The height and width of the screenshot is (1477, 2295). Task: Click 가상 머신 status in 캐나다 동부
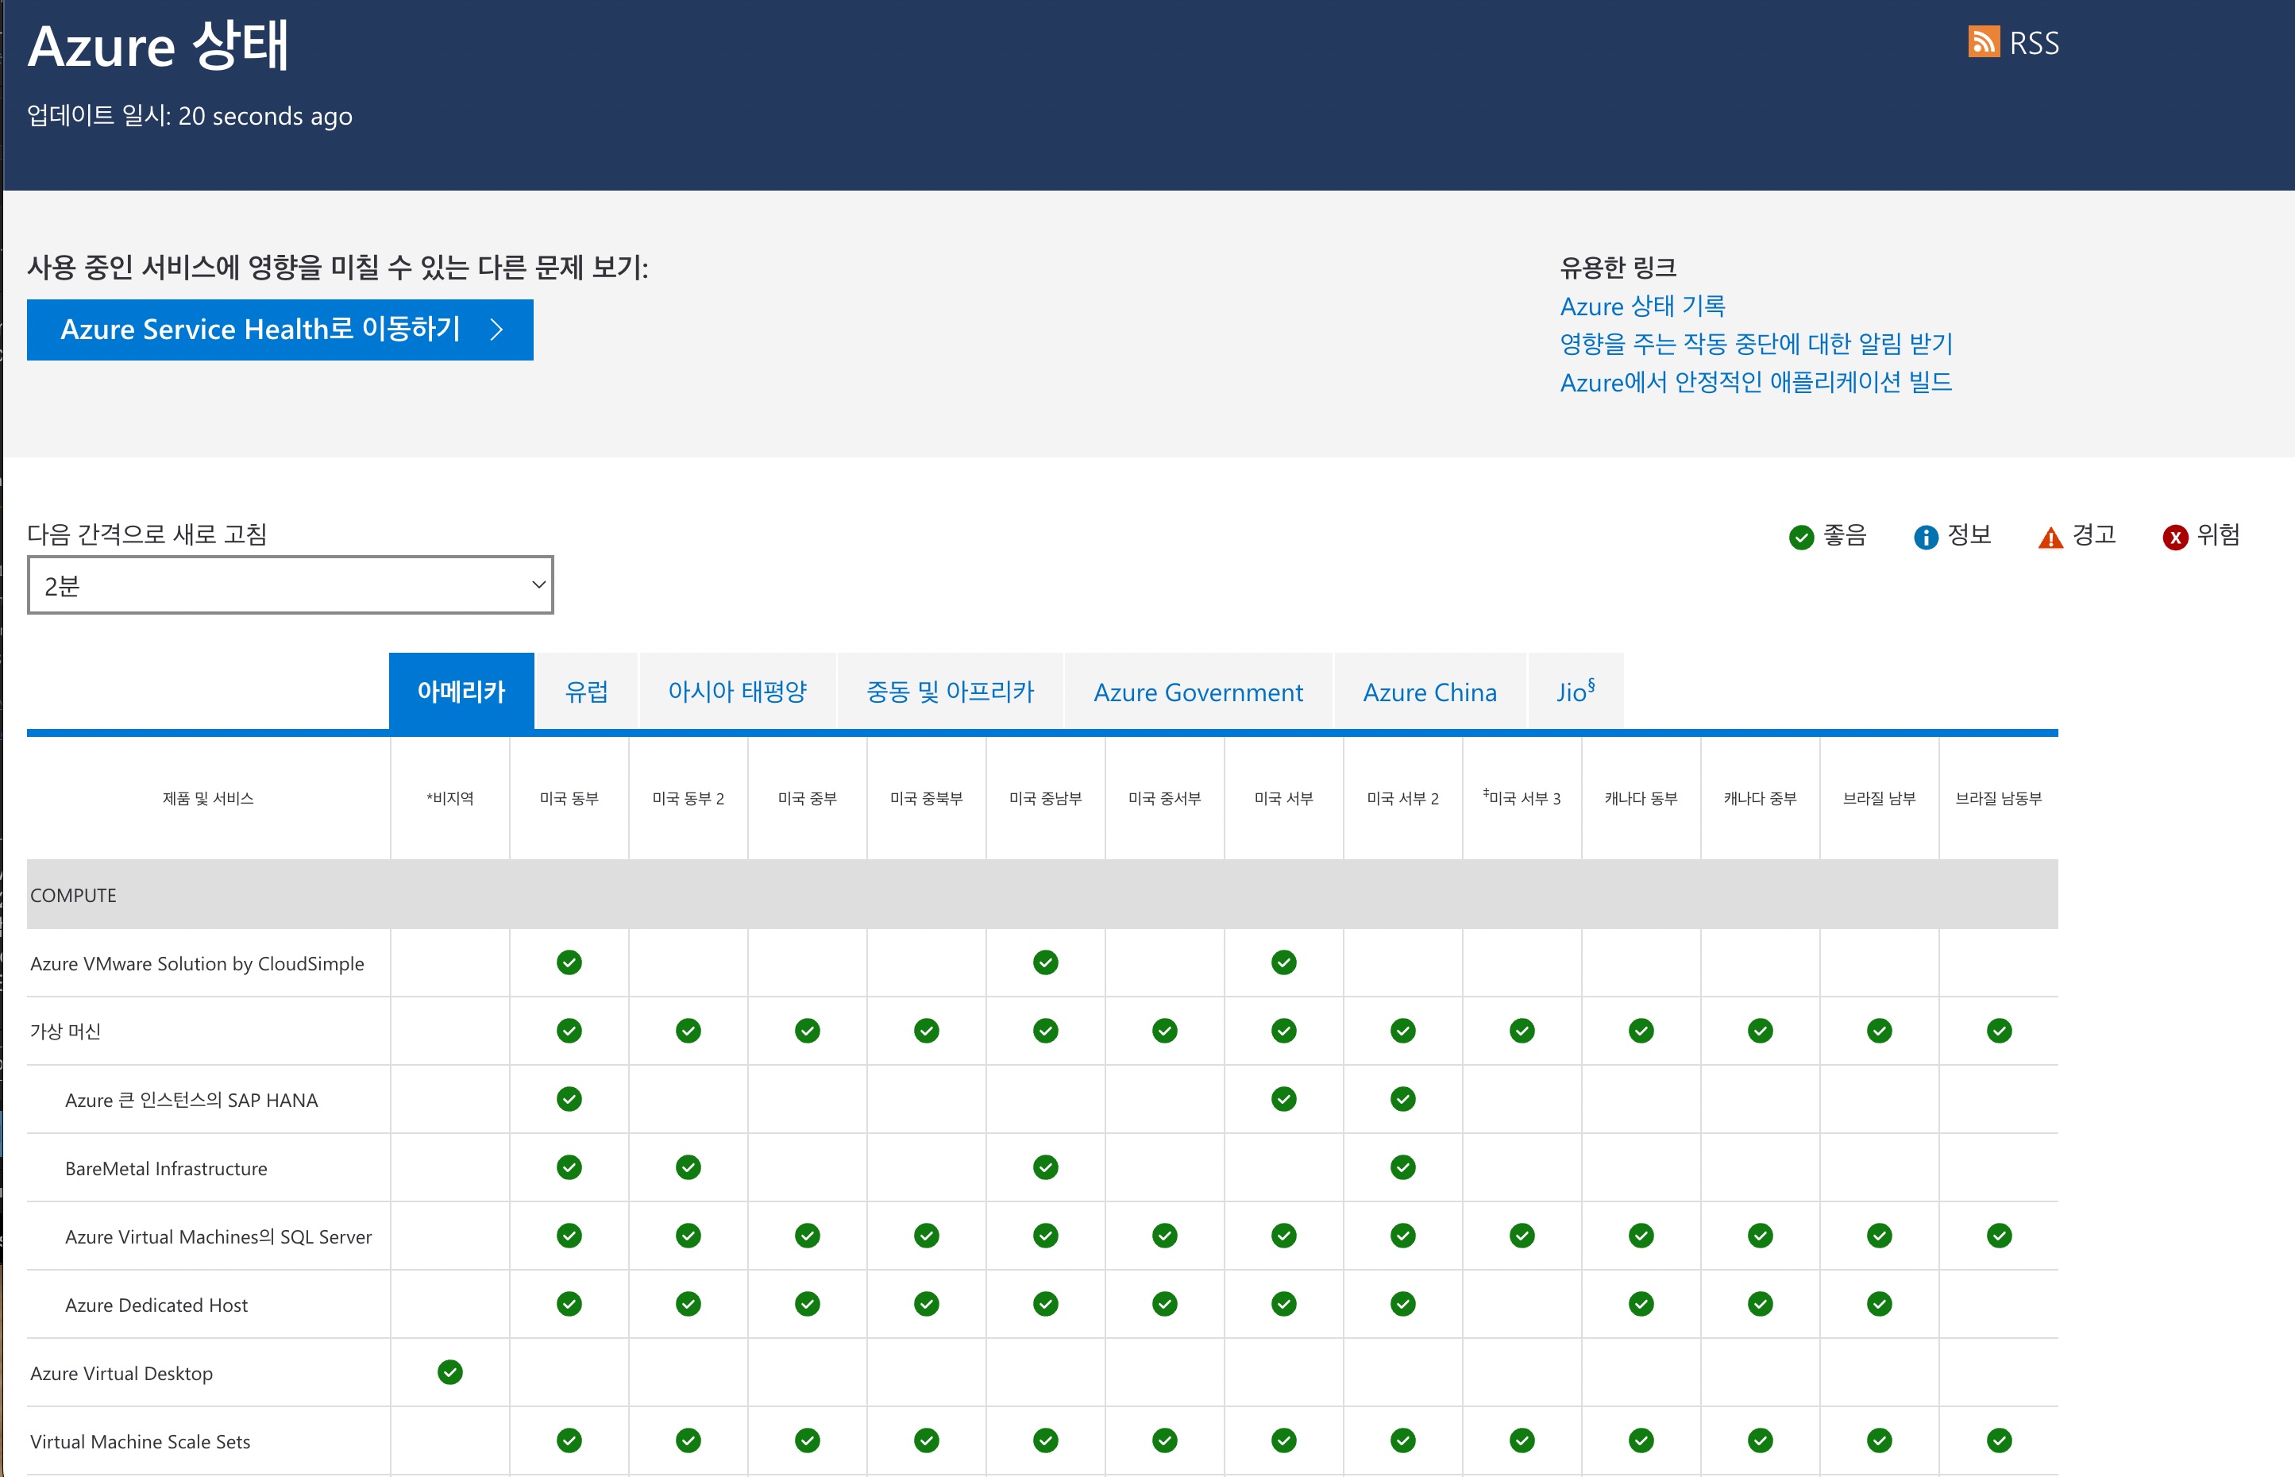click(x=1641, y=1030)
